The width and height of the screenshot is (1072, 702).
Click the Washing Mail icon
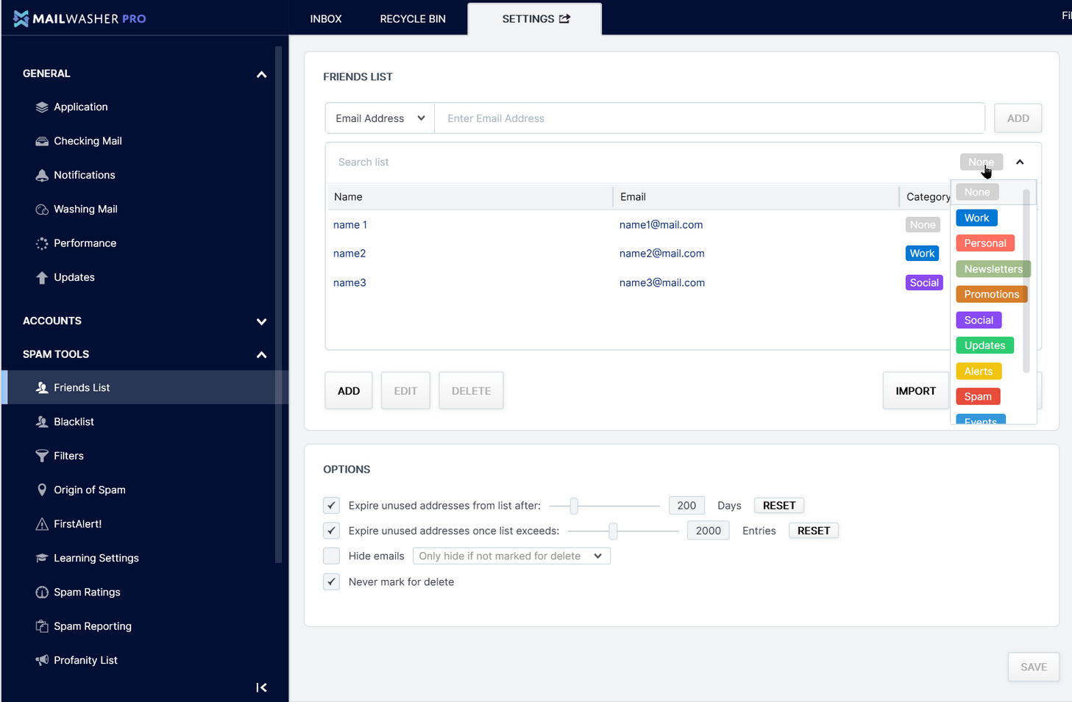pos(42,209)
